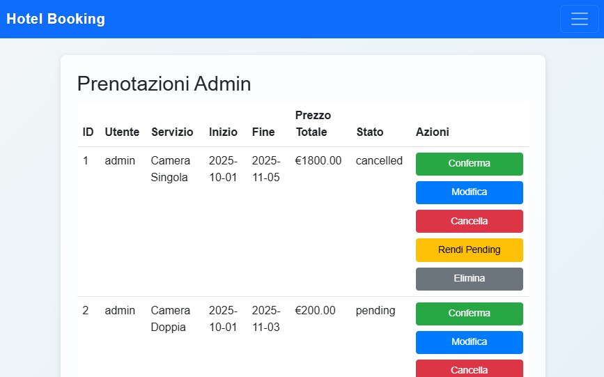Image resolution: width=604 pixels, height=377 pixels.
Task: Hit the red Cancella button for booking 1
Action: [469, 221]
